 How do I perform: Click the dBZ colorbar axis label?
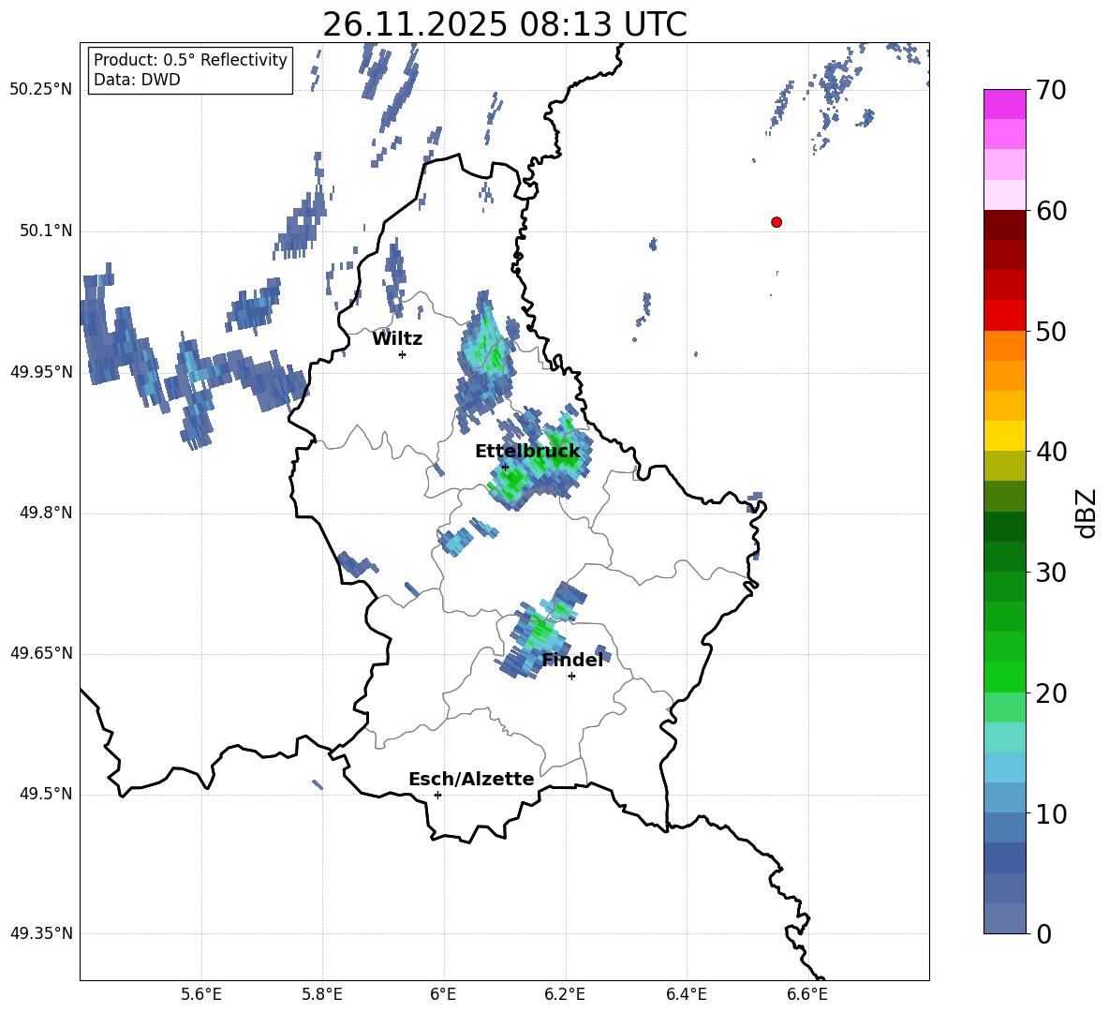(1085, 513)
